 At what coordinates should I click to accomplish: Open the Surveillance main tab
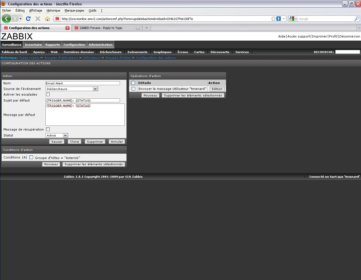[x=12, y=45]
